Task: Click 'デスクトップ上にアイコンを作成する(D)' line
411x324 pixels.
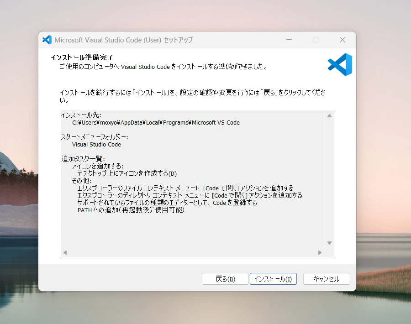Action: pyautogui.click(x=127, y=173)
